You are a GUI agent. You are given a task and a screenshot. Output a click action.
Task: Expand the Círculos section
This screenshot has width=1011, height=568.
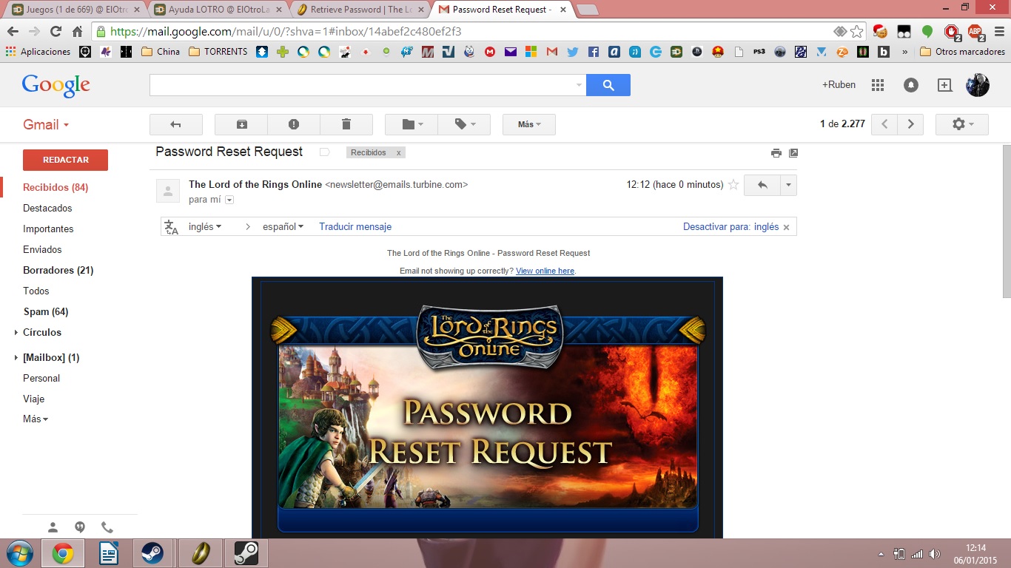click(16, 333)
